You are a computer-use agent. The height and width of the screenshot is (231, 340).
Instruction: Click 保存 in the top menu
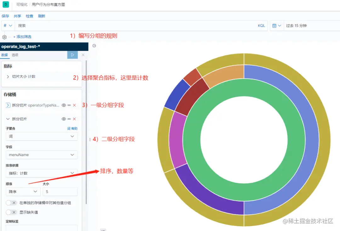(x=5, y=16)
